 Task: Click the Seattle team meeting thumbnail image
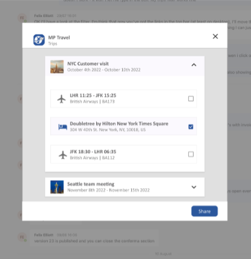coord(57,187)
